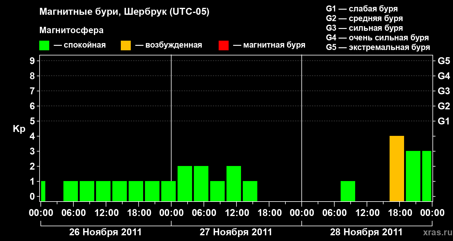Click the 'G3' right-axis label
453x241 pixels.
point(444,91)
